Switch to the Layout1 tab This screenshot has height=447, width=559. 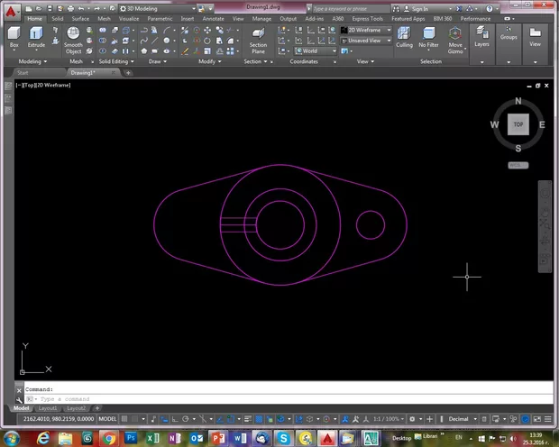point(47,408)
